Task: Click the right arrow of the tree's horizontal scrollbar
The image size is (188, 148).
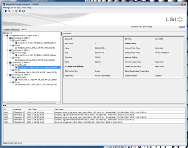Action: click(59, 102)
